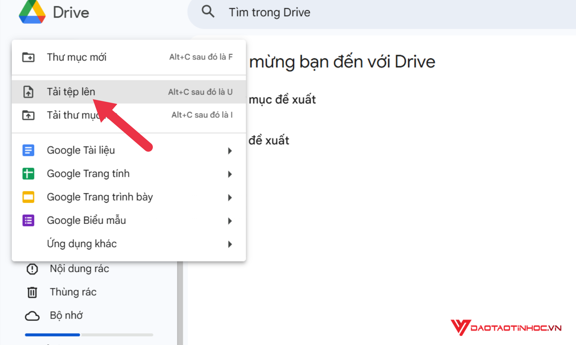
Task: Click the Thùng rác trash can icon
Action: [x=32, y=292]
